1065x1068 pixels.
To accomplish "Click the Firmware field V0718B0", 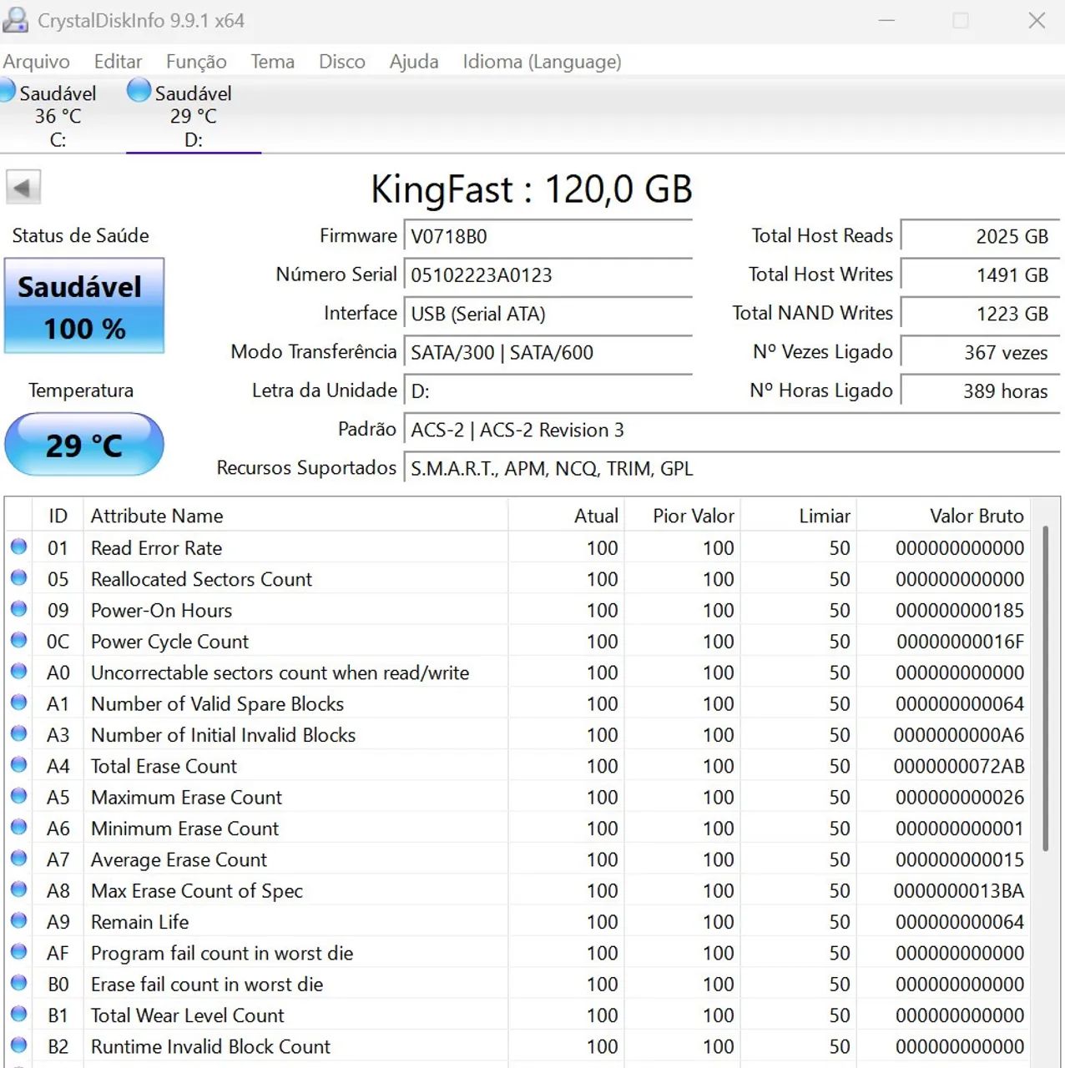I will (x=548, y=236).
